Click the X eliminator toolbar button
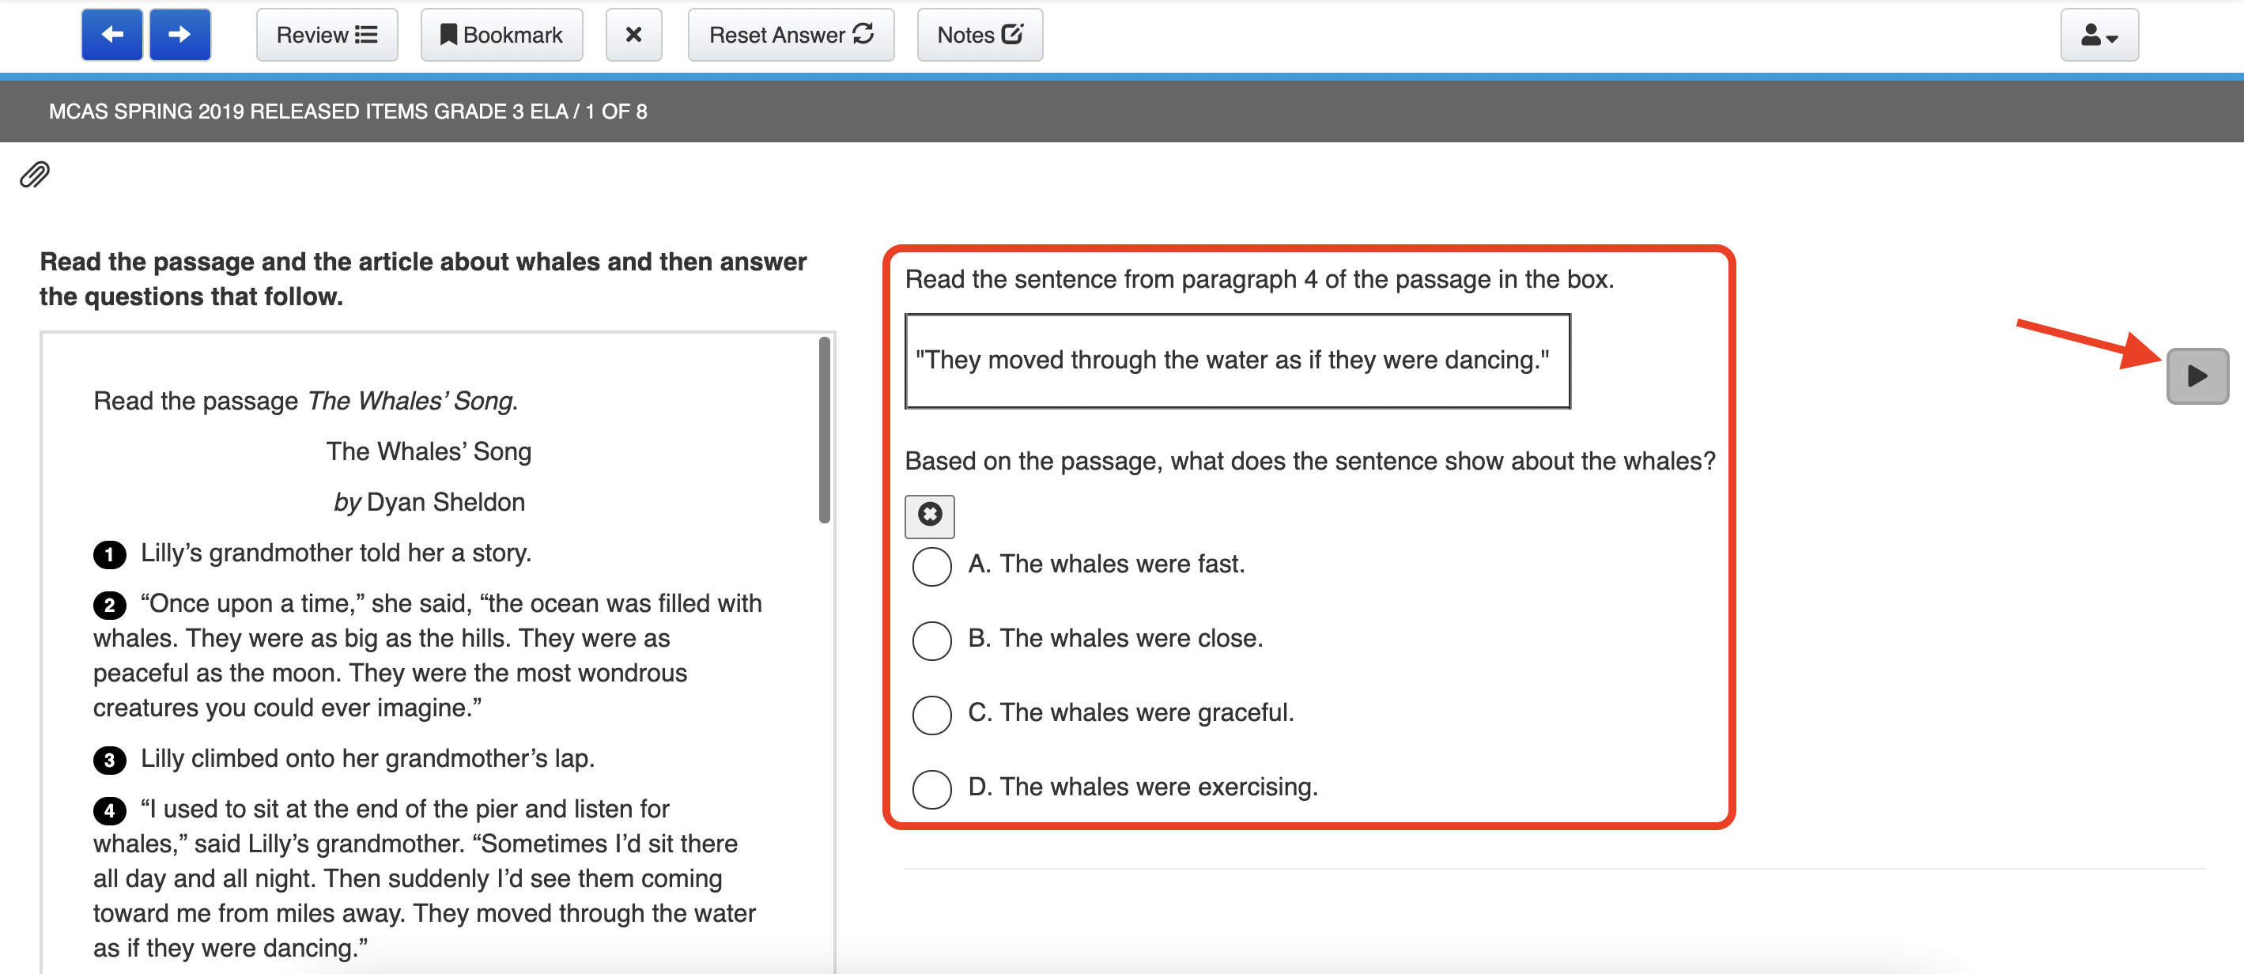 [633, 35]
